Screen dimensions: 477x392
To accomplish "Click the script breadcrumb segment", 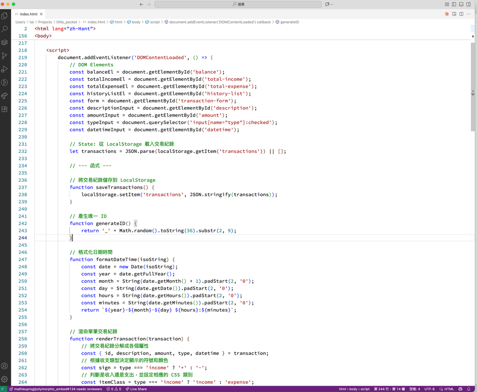I will click(154, 22).
